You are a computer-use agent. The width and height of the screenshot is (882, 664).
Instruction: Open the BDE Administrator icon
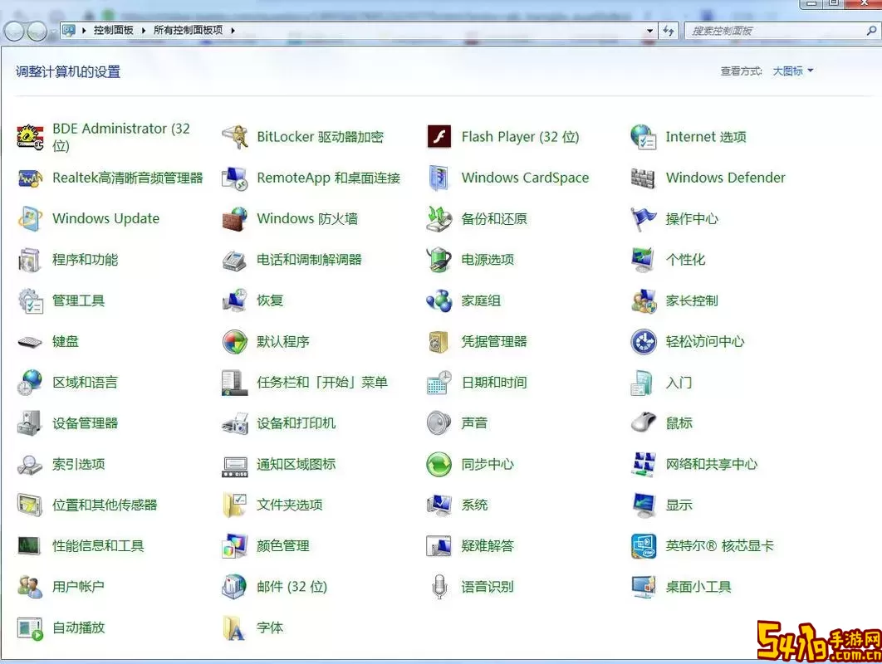tap(31, 137)
